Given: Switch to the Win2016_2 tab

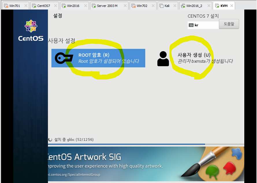Looking at the screenshot, I should tap(196, 6).
